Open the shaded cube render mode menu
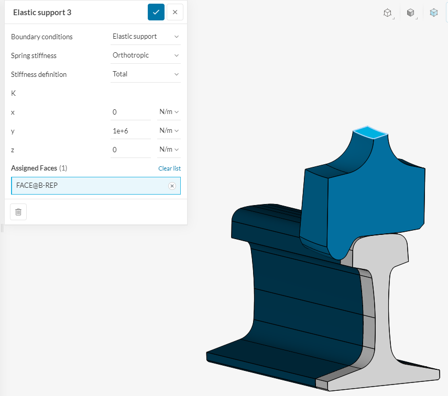Screen dimensions: 448x396 click(x=411, y=13)
